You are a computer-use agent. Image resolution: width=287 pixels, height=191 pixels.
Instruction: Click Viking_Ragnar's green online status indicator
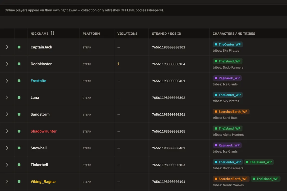(x=19, y=182)
